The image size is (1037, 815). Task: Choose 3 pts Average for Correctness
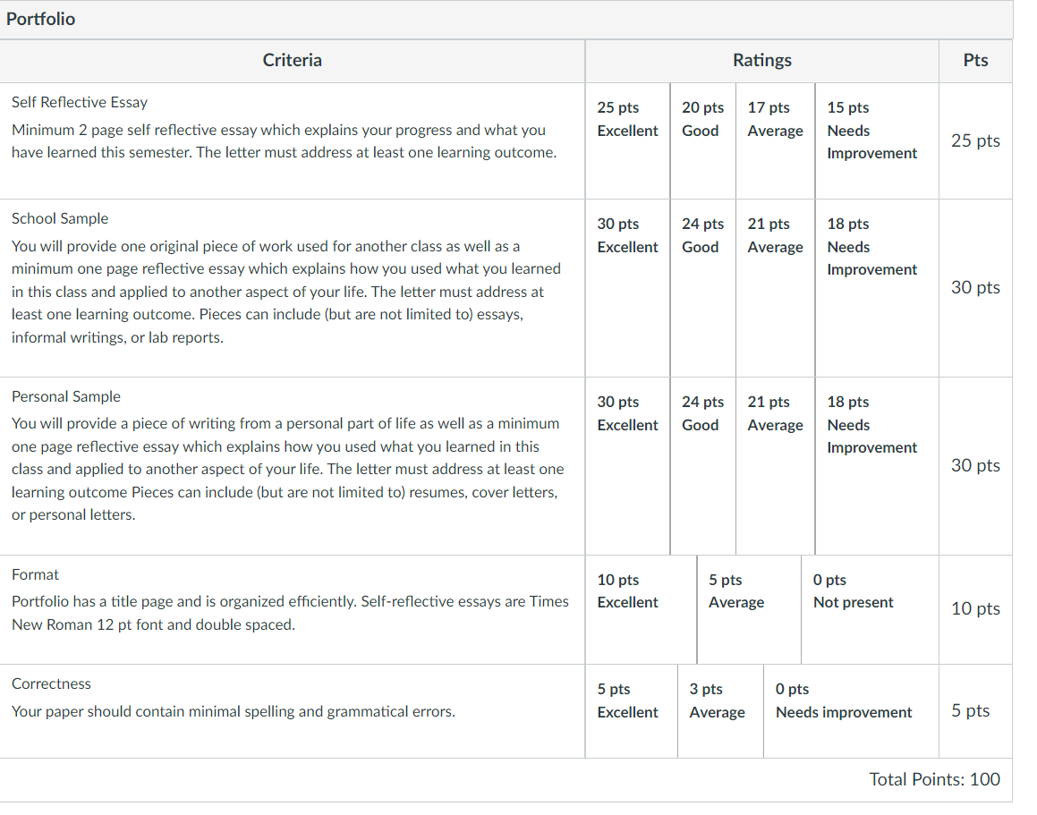click(x=720, y=711)
